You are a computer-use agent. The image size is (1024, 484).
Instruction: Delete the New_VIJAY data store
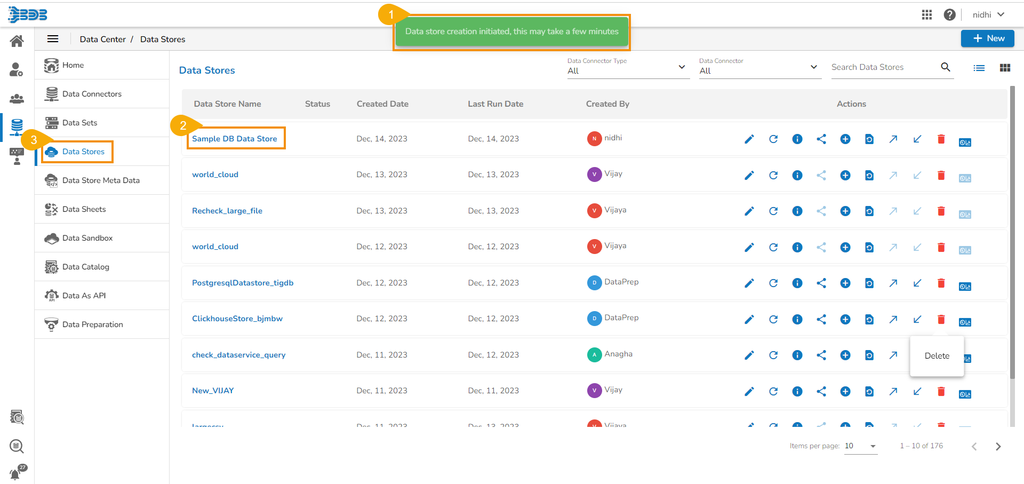tap(941, 392)
